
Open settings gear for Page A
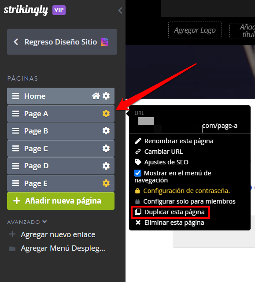click(x=106, y=114)
